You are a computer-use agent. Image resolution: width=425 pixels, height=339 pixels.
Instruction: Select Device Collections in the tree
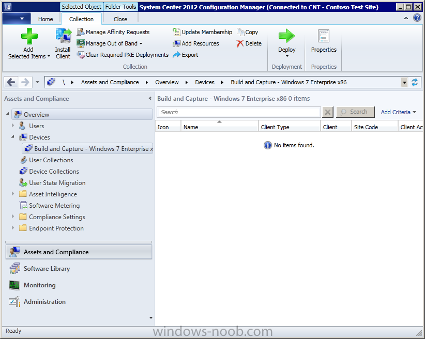pyautogui.click(x=49, y=172)
